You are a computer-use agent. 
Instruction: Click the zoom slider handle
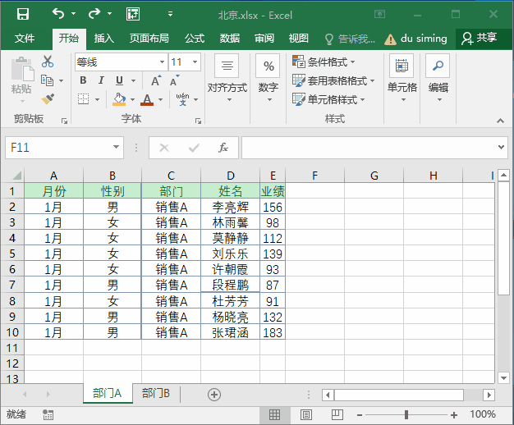(x=406, y=415)
